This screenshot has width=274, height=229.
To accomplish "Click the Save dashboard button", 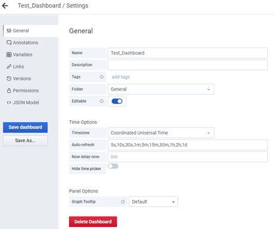I will tap(25, 127).
